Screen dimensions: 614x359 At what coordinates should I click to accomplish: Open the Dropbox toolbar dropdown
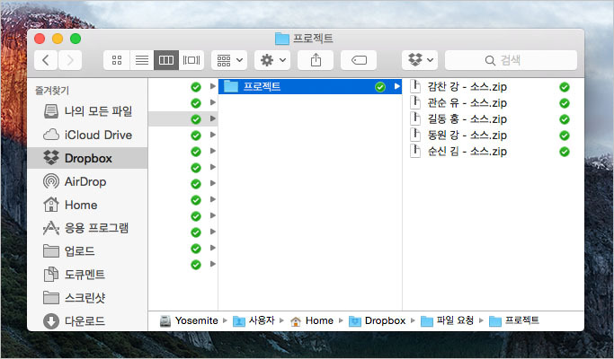[420, 60]
